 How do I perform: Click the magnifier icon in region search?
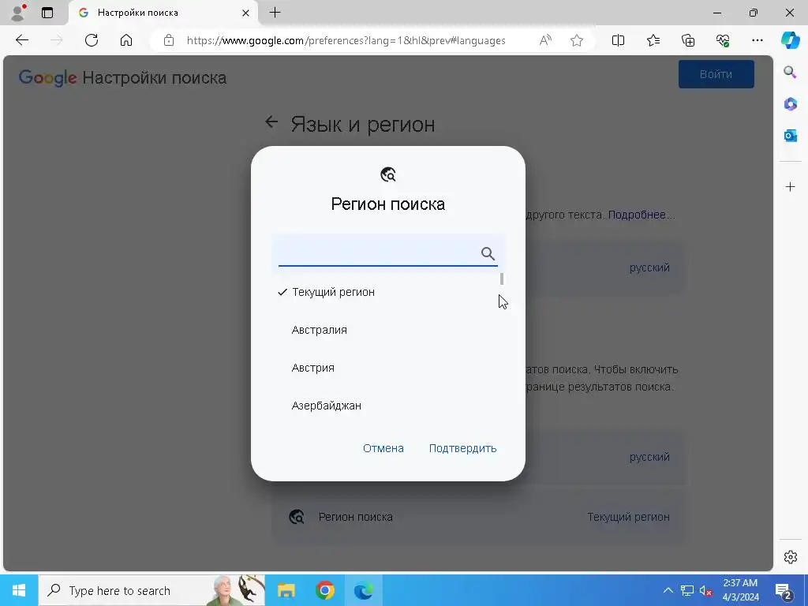point(488,253)
